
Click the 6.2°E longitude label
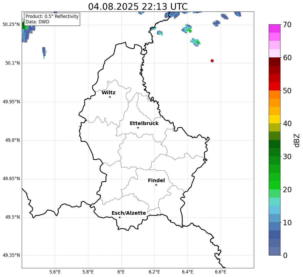[154, 272]
